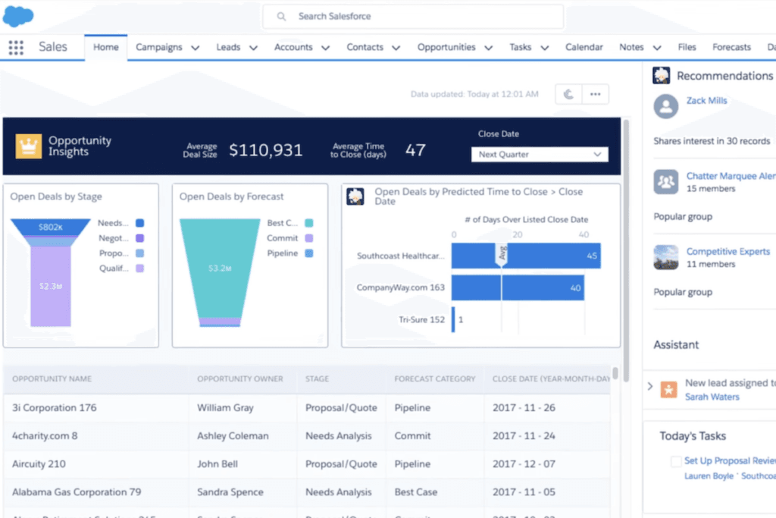Open the Competitive Experts group thumbnail

pyautogui.click(x=665, y=257)
